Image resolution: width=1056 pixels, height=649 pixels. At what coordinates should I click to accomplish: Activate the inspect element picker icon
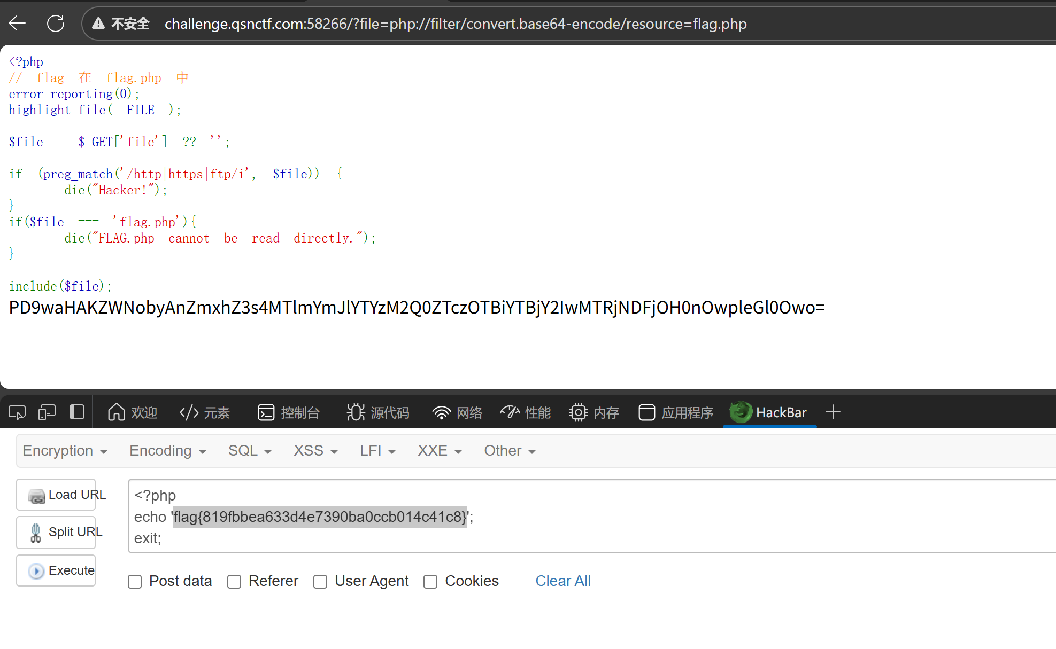point(17,412)
